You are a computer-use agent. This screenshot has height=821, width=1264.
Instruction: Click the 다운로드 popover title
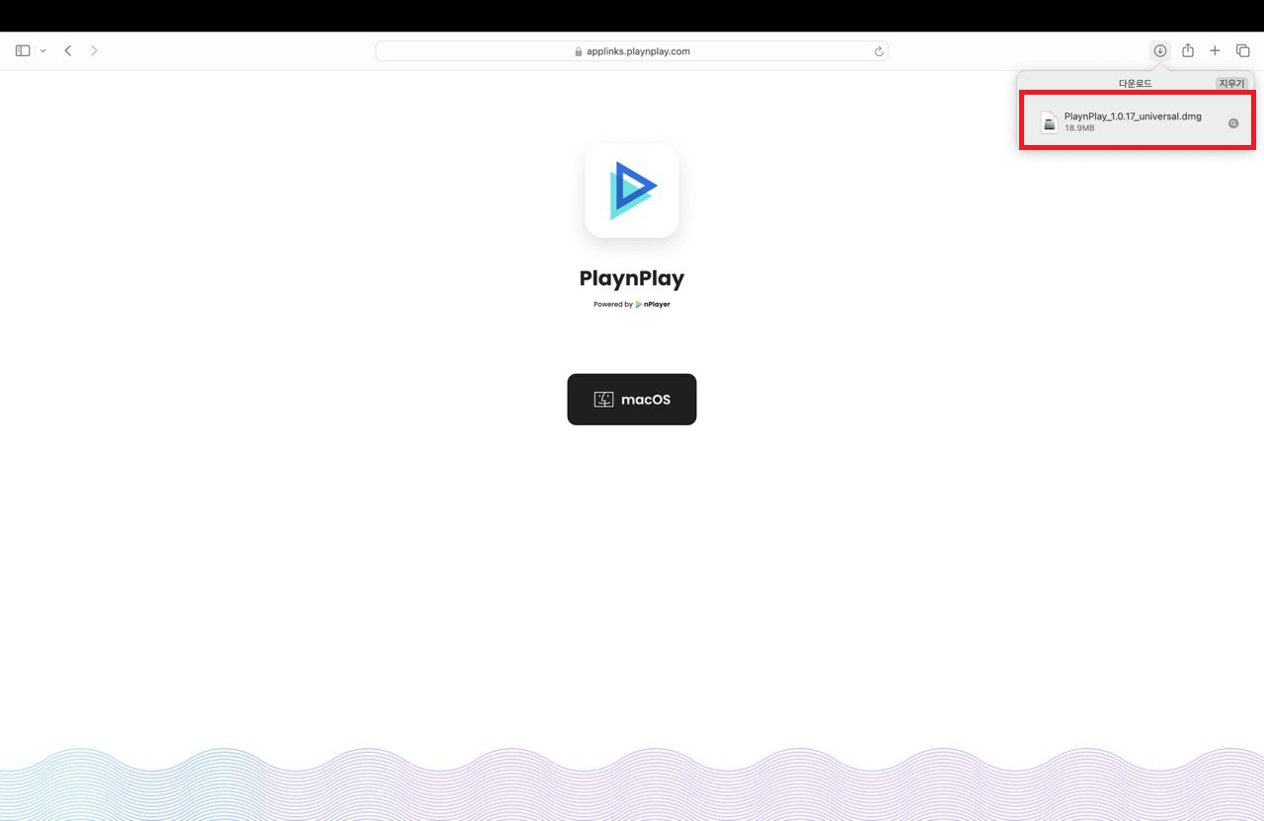(x=1135, y=84)
